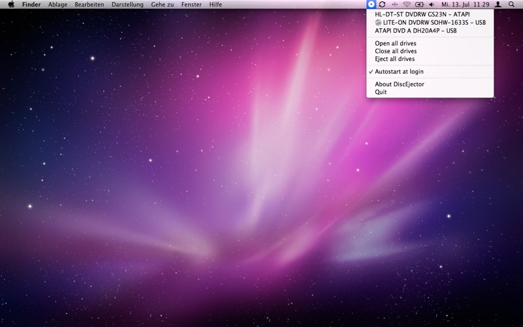Click the battery status icon

coord(419,5)
